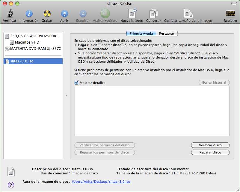The height and width of the screenshot is (192, 240).
Task: Click the document icon beside Descripción del disco
Action: [11, 172]
